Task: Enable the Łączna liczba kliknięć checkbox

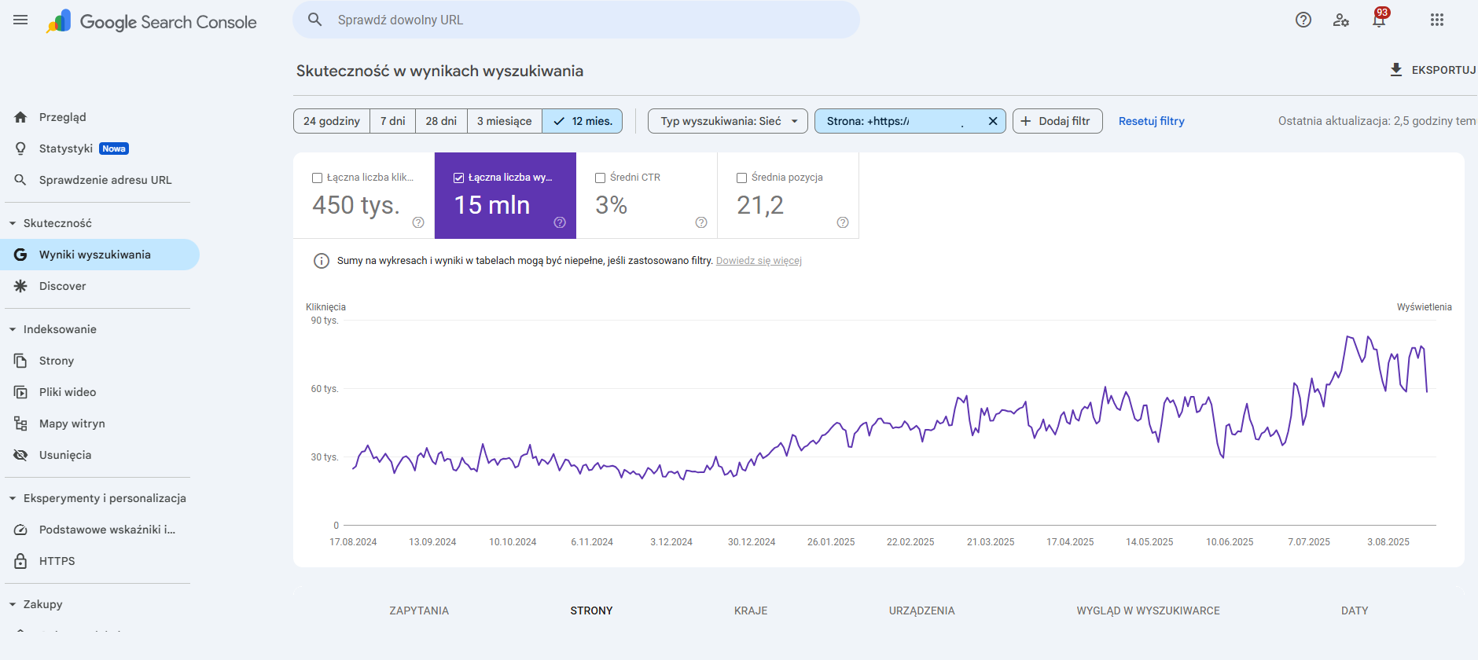Action: [x=318, y=178]
